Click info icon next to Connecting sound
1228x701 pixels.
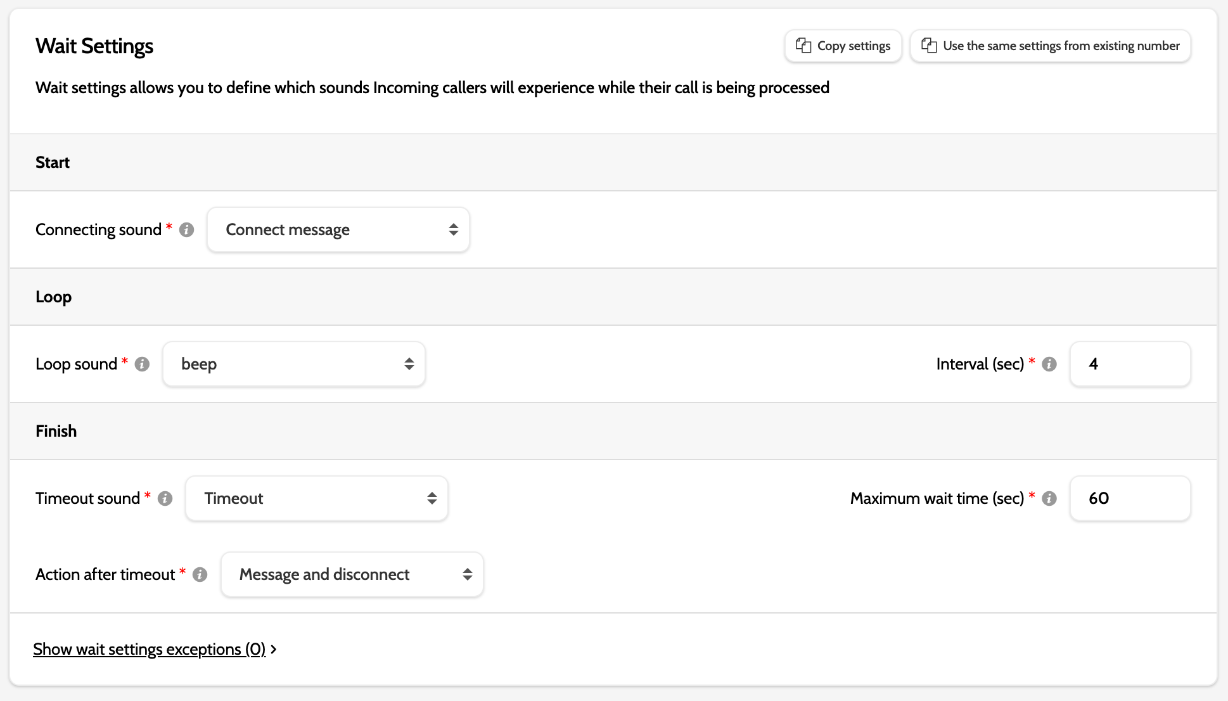[x=186, y=230]
